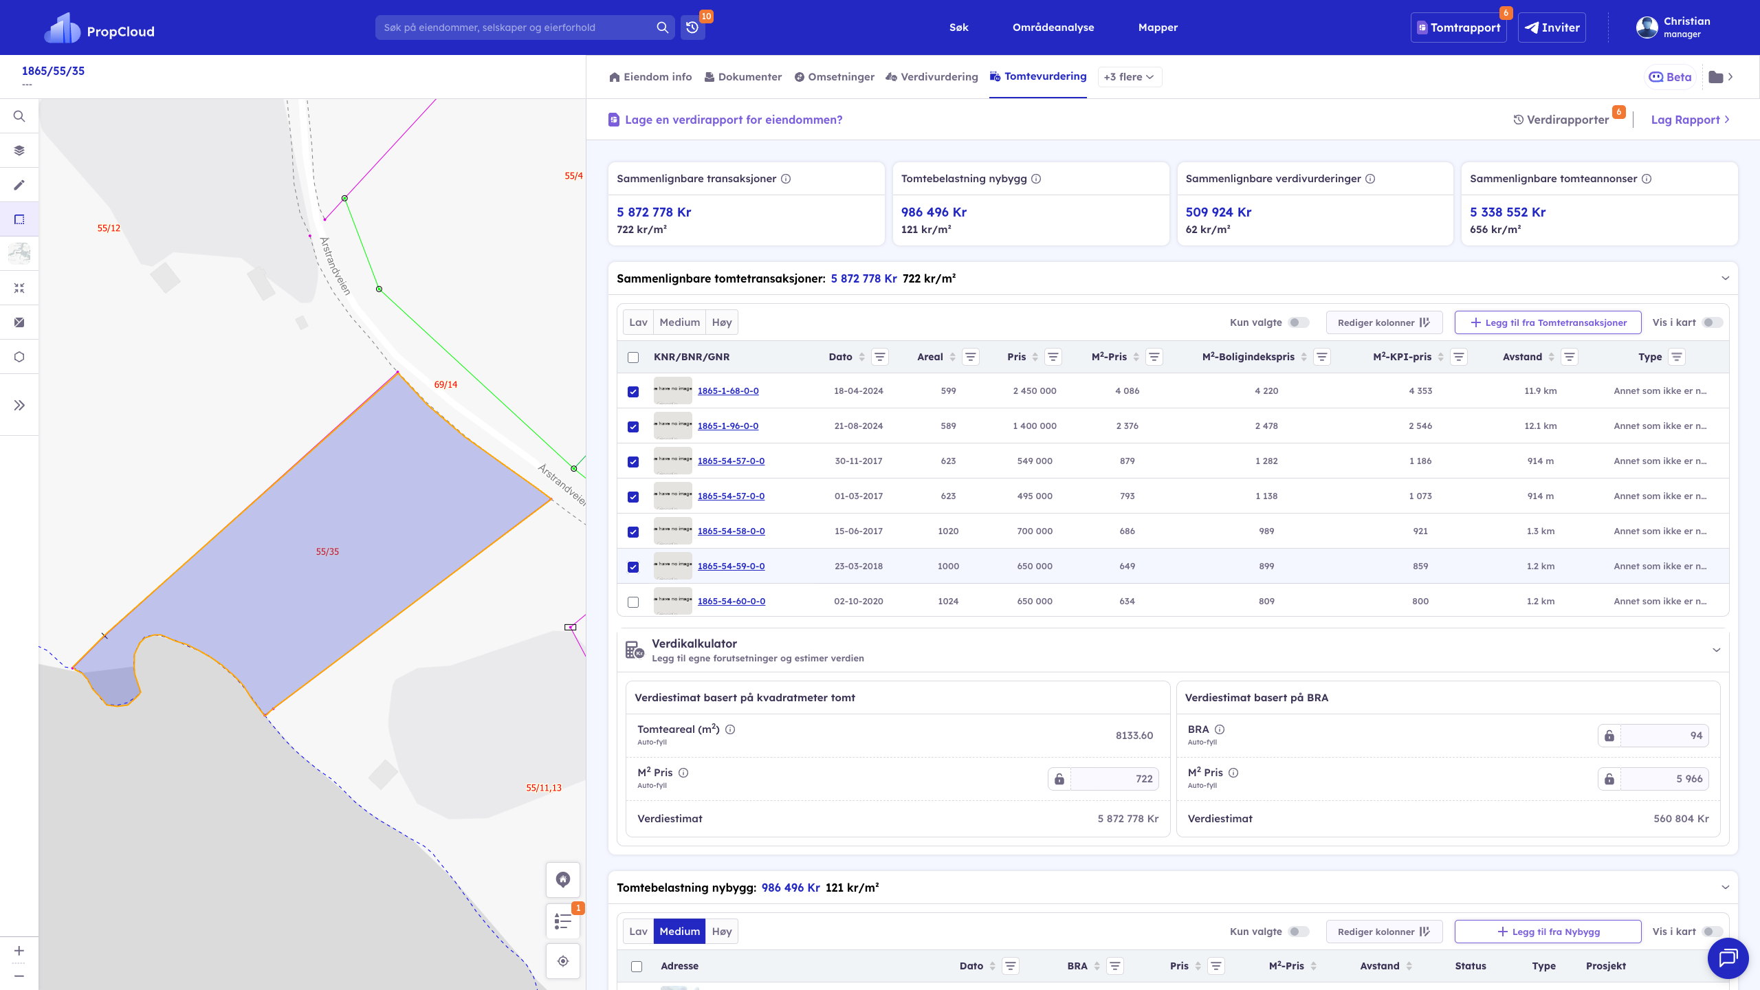Viewport: 1760px width, 990px height.
Task: Expand the +3 flere tabs dropdown
Action: tap(1130, 77)
